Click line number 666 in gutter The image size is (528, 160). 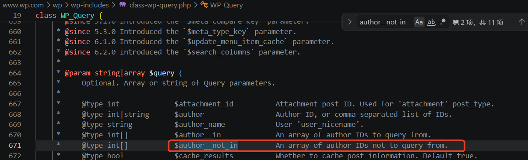click(14, 94)
